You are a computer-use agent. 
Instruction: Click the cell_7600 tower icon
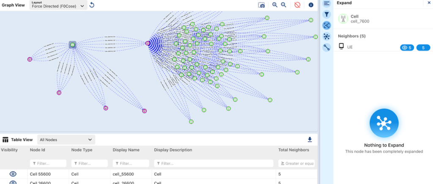tap(343, 19)
